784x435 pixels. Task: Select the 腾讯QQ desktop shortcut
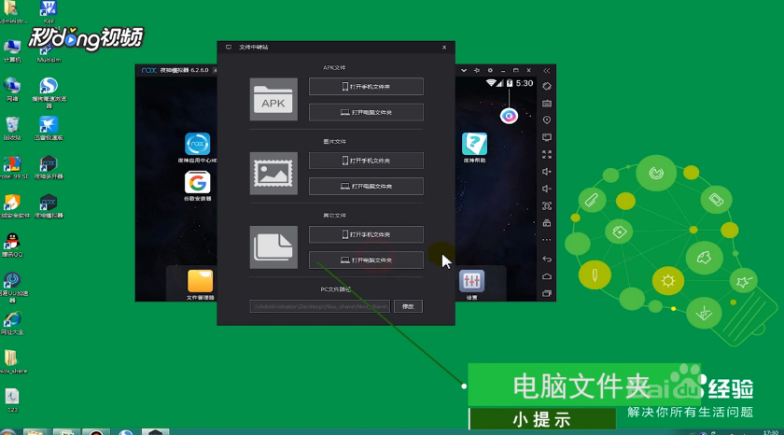coord(12,245)
